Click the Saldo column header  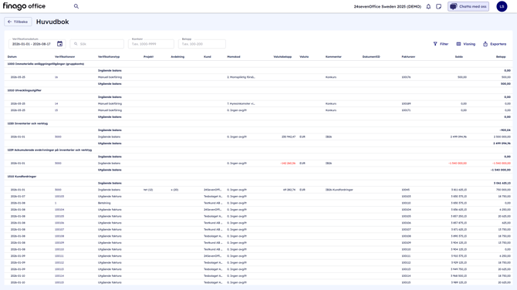pyautogui.click(x=459, y=56)
